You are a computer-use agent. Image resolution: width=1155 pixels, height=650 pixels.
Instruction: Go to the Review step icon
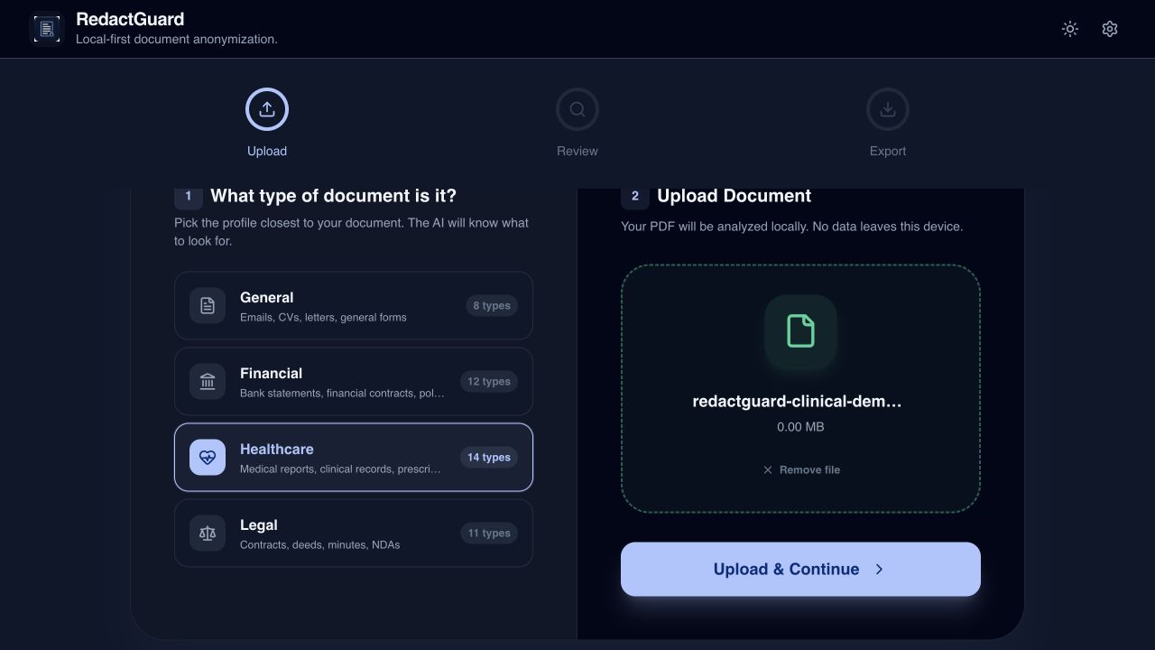[x=577, y=109]
